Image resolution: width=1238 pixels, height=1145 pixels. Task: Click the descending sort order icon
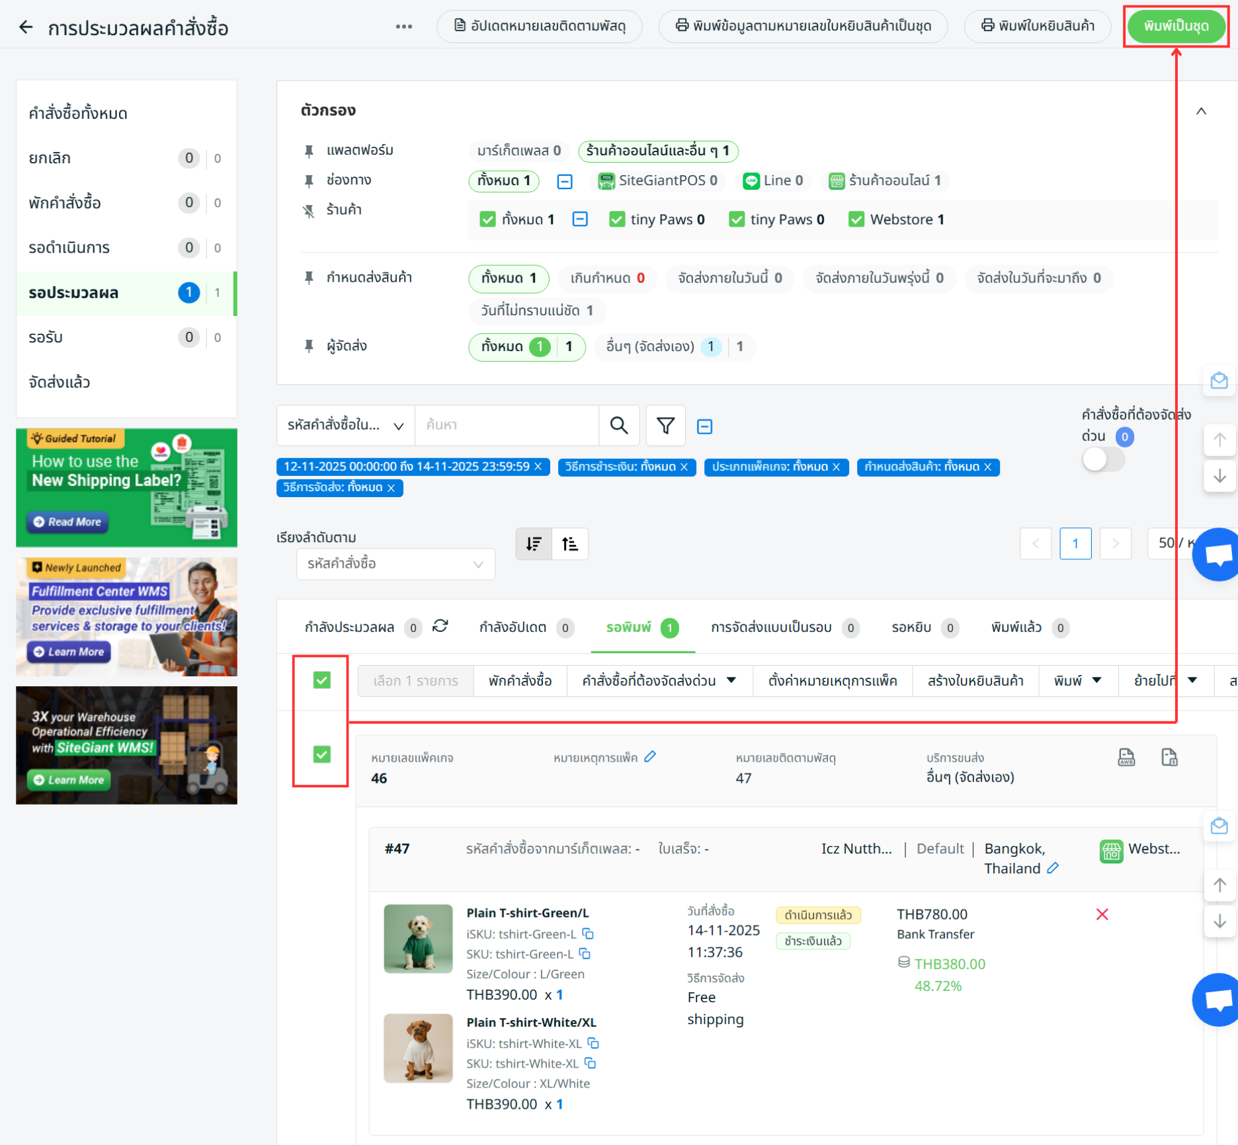tap(534, 544)
